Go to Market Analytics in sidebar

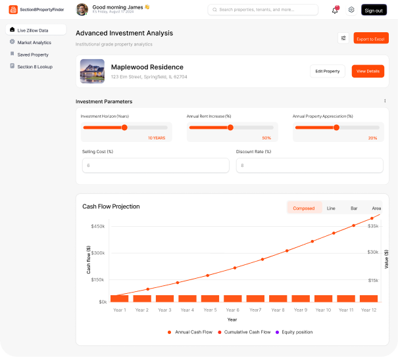pos(36,43)
